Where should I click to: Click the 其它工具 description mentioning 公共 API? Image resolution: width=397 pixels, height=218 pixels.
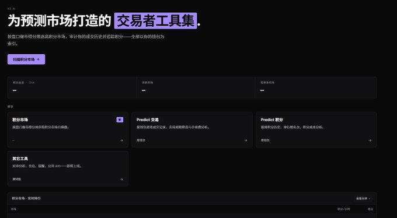point(47,166)
